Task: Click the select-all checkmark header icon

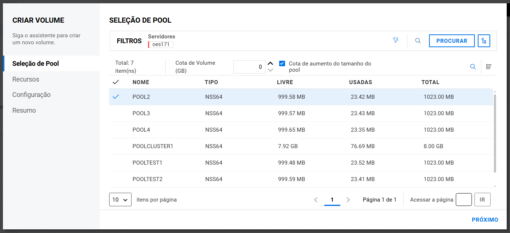Action: point(116,82)
